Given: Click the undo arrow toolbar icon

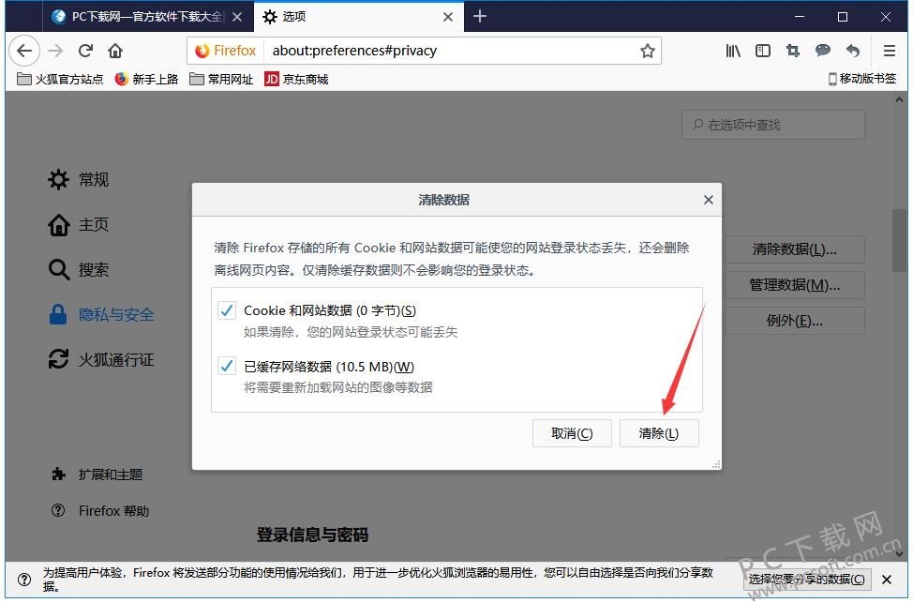Looking at the screenshot, I should [853, 51].
